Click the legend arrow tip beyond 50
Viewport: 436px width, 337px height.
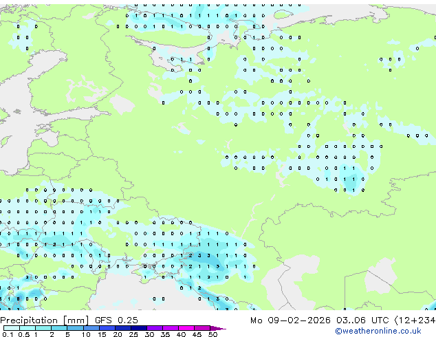point(218,328)
